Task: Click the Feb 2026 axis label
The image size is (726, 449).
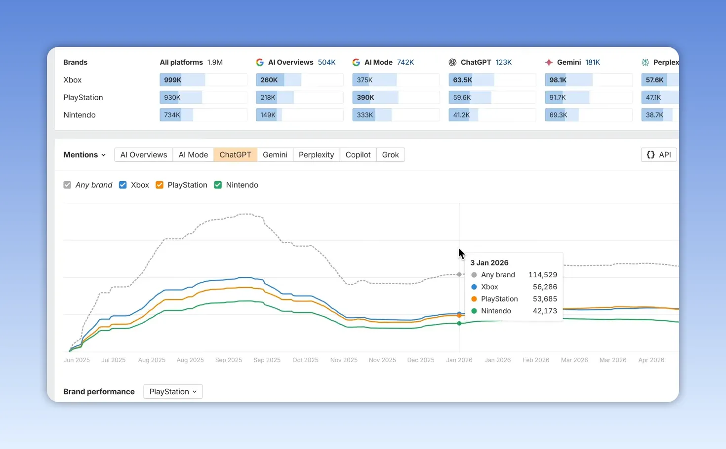Action: [536, 360]
